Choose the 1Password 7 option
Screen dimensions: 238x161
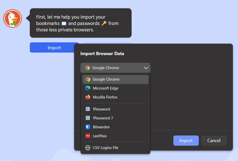click(x=103, y=118)
